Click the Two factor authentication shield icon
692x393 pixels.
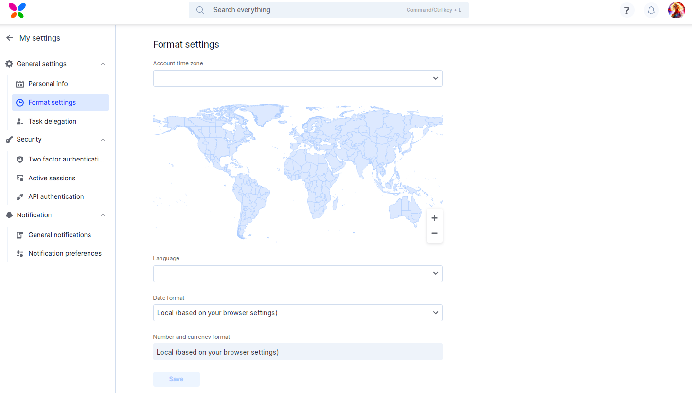[x=20, y=159]
